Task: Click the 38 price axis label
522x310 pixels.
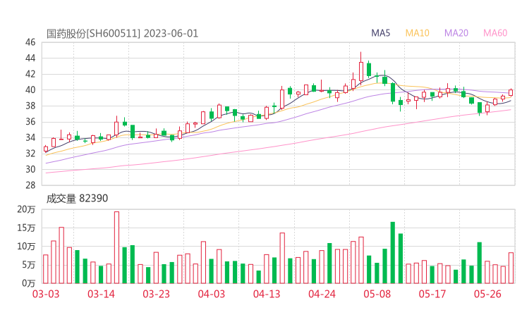Action: click(30, 106)
